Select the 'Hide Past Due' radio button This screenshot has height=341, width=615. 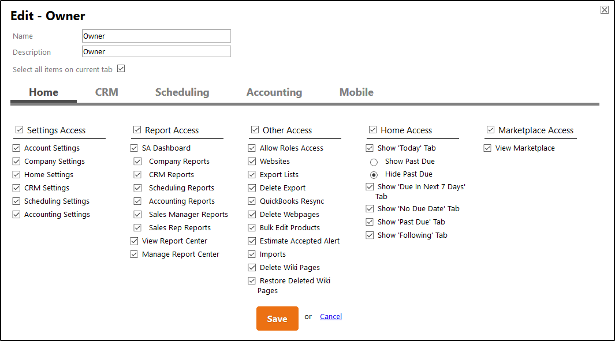coord(374,174)
